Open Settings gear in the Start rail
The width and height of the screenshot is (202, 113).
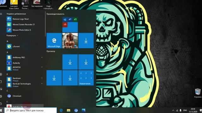click(1, 96)
